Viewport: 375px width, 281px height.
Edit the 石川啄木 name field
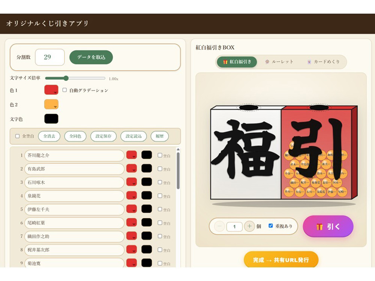[74, 182]
